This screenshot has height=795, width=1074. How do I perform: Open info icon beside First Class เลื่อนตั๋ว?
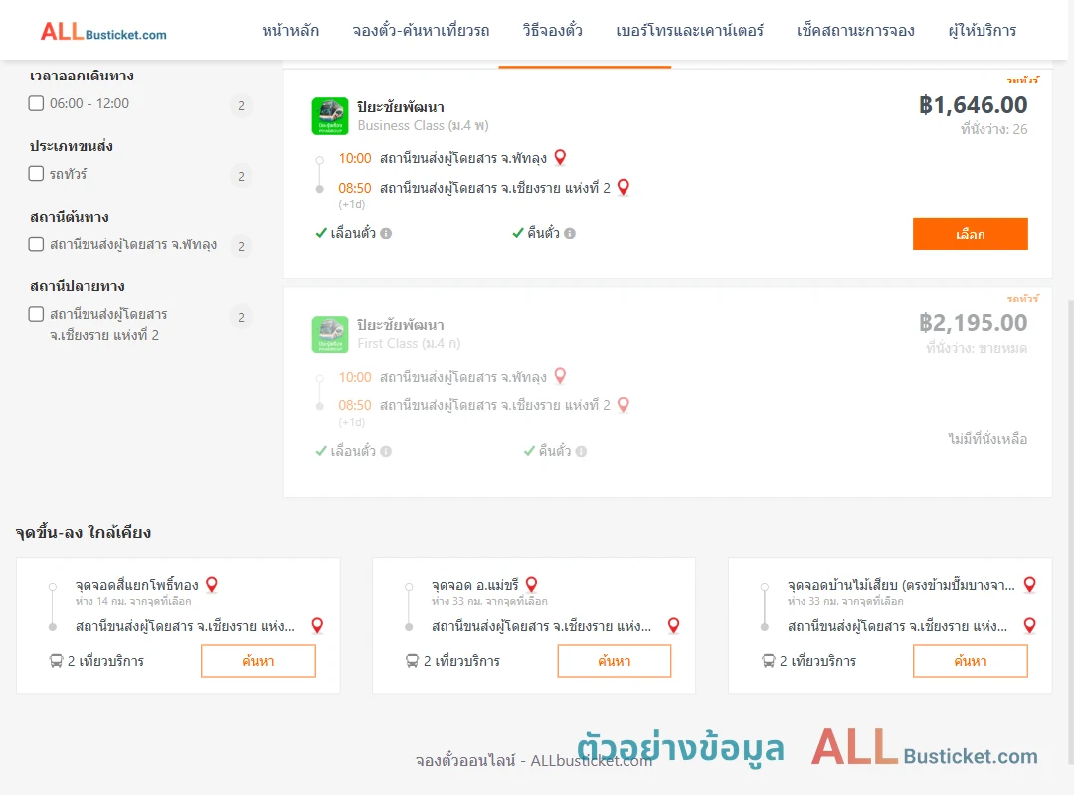[x=386, y=451]
